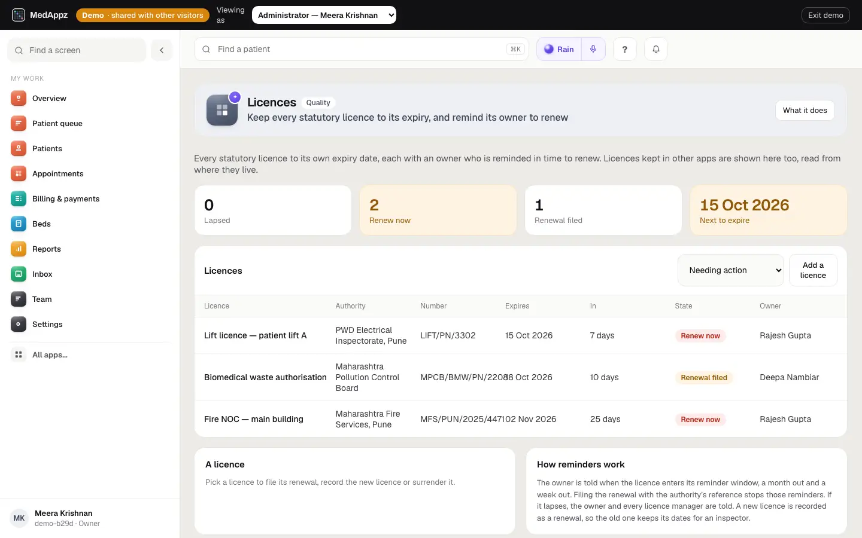Click the Find a screen search field
862x538 pixels.
[77, 50]
